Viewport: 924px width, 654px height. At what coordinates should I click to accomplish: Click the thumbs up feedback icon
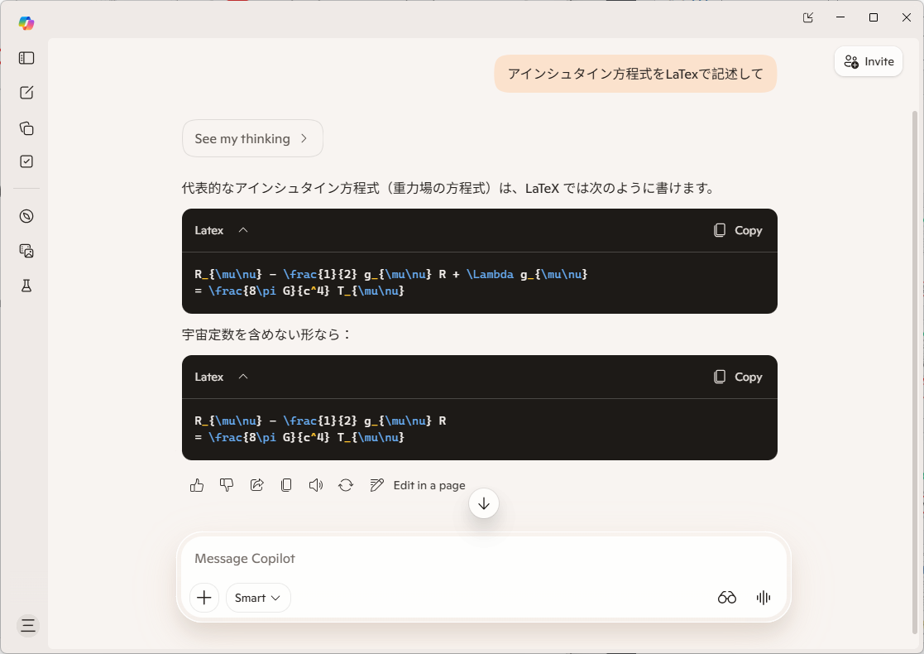pos(197,485)
